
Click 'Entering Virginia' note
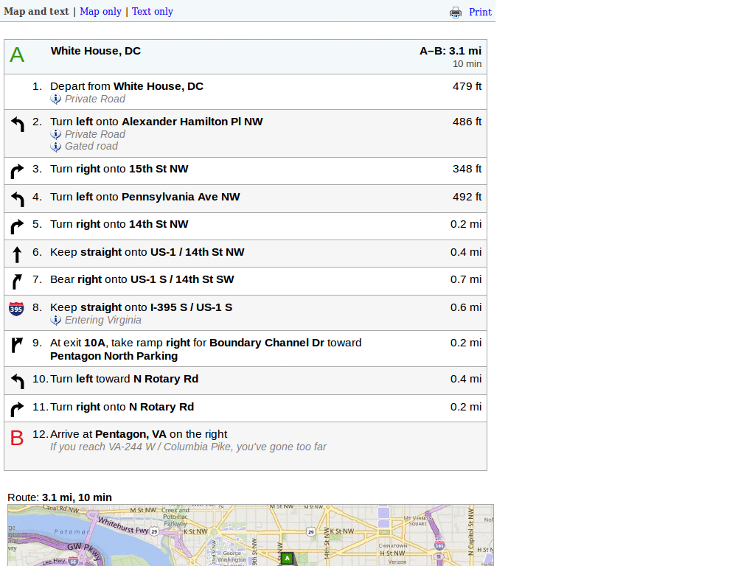[103, 320]
